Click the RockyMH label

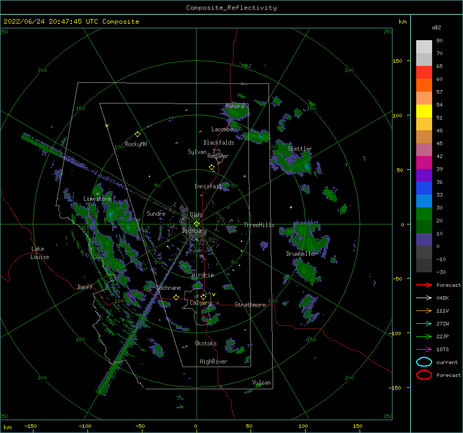click(136, 144)
